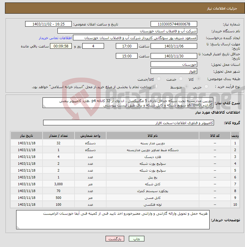Click quantity 100 for لوله فلکسی
Viewport: 245px width, 247px height.
click(58, 204)
